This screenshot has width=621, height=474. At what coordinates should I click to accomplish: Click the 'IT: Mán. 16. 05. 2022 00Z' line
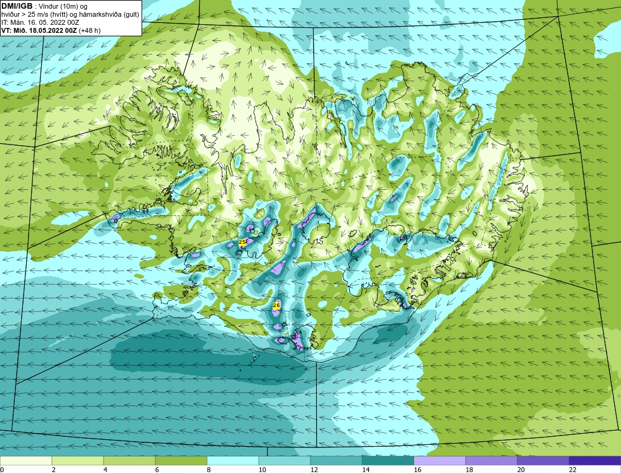point(40,22)
